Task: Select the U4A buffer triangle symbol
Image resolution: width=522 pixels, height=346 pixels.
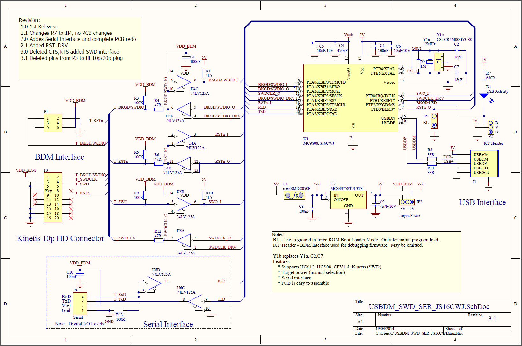Action: (x=184, y=137)
